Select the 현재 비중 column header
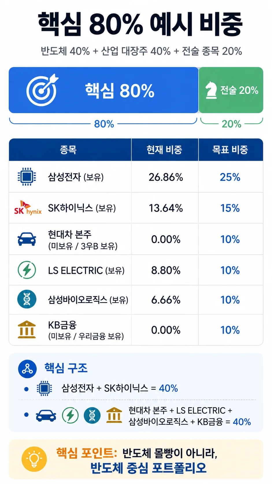This screenshot has height=484, width=272. tap(164, 150)
